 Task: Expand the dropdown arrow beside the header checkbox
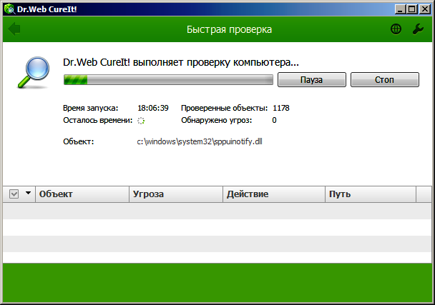click(28, 193)
